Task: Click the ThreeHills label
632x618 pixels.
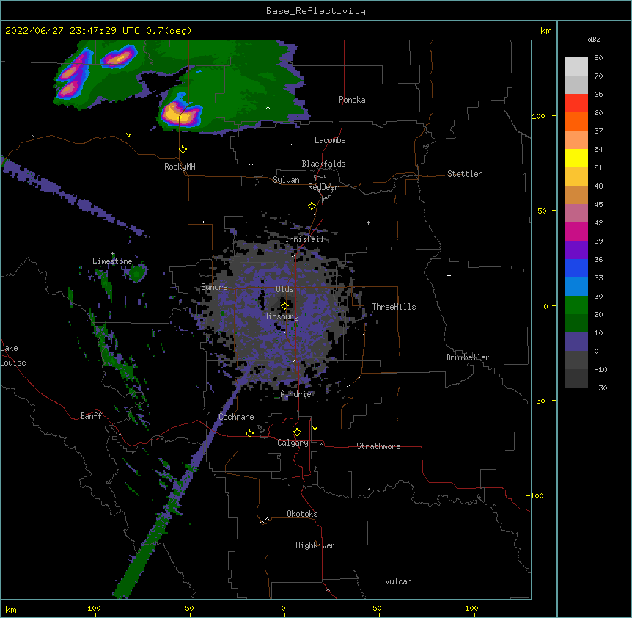Action: pyautogui.click(x=394, y=307)
